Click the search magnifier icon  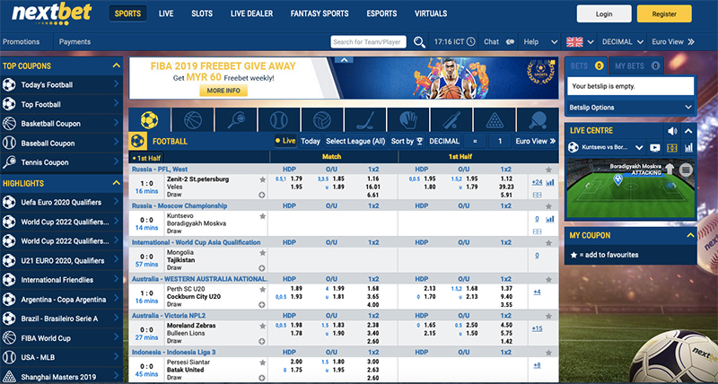pos(419,42)
